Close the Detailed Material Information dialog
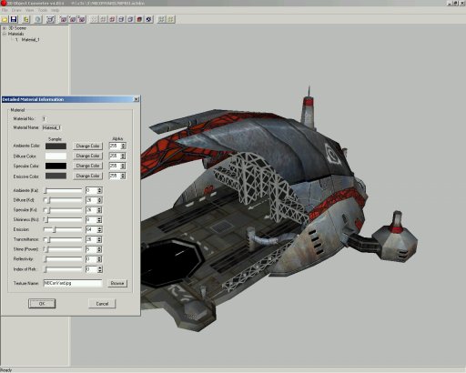Screen dimensions: 466x373 137,99
